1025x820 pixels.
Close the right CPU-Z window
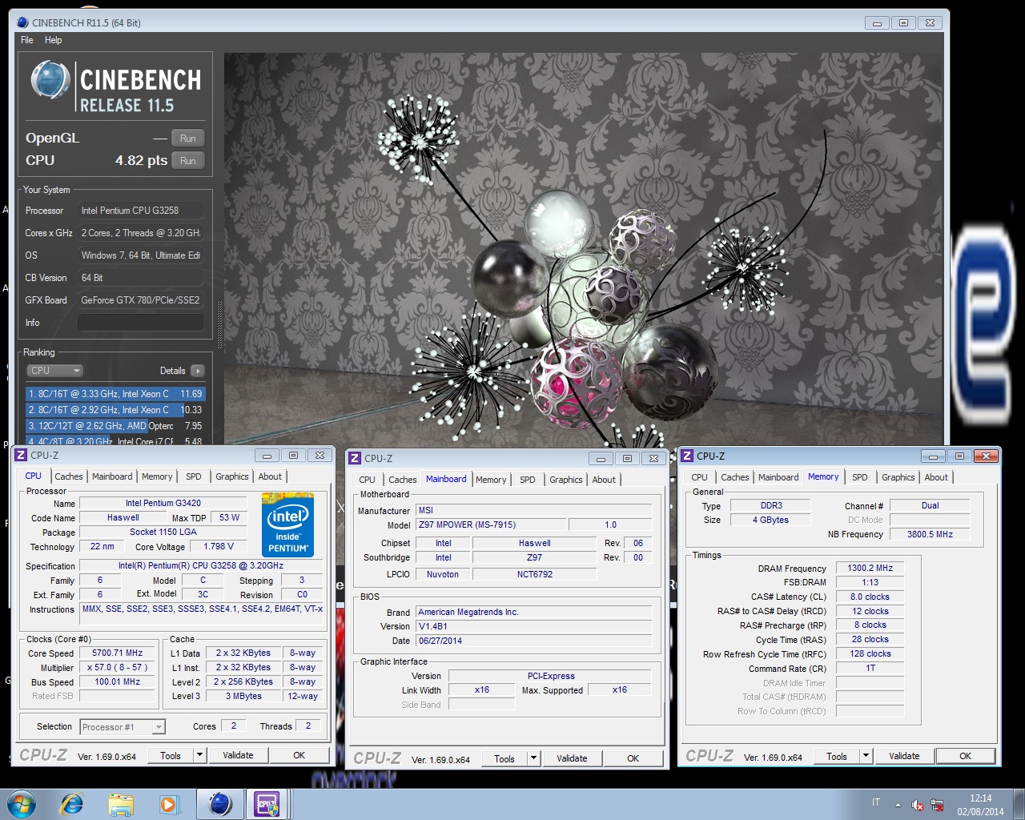986,456
